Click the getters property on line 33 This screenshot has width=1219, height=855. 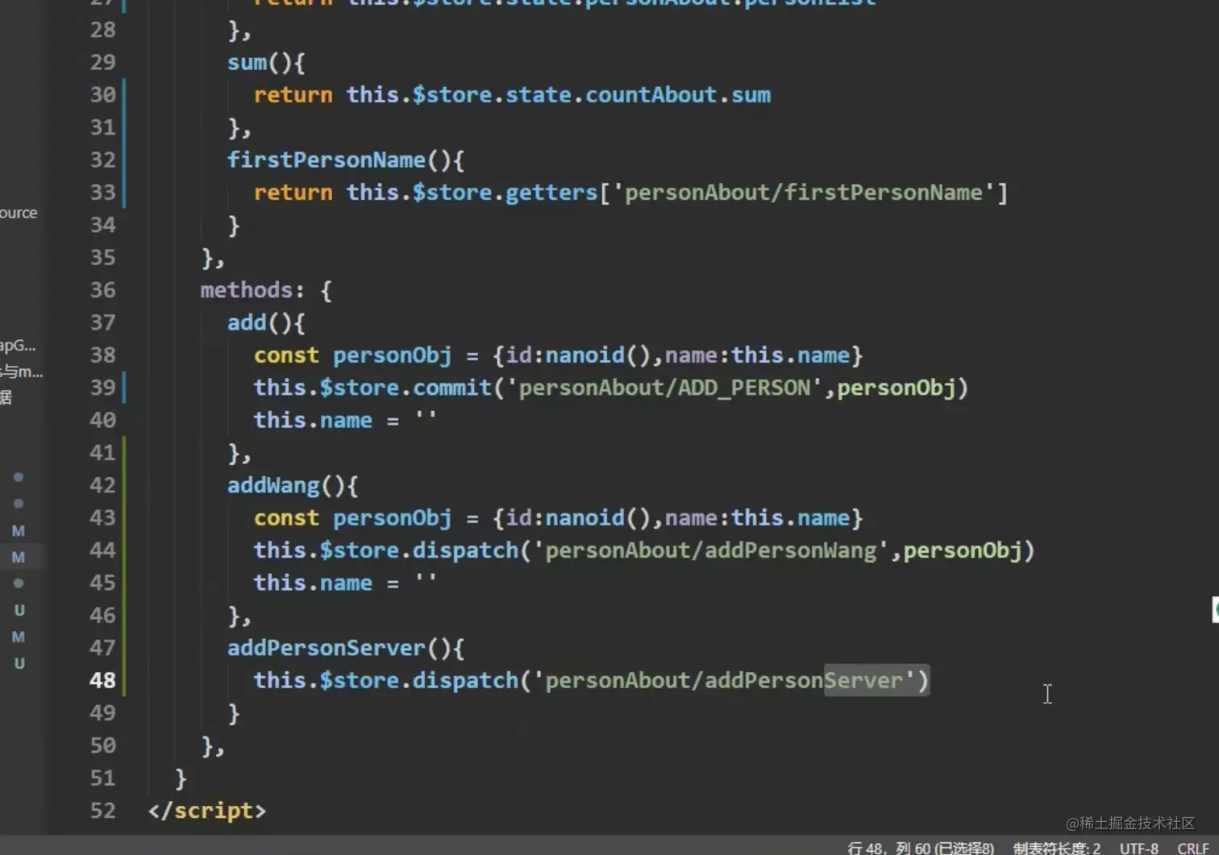click(x=551, y=192)
